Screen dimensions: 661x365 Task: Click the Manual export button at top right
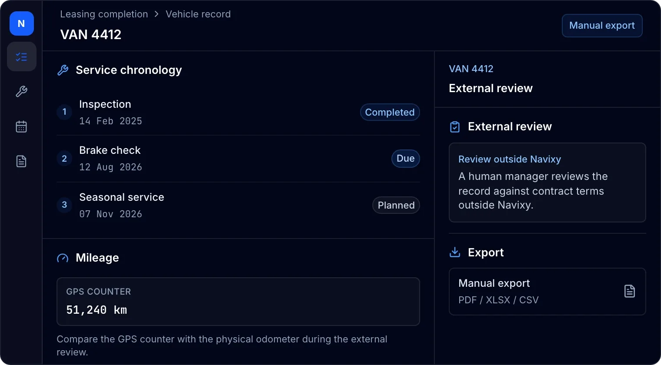[602, 26]
